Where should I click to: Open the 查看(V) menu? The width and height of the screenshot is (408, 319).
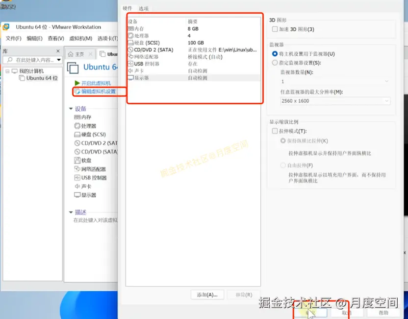click(56, 39)
